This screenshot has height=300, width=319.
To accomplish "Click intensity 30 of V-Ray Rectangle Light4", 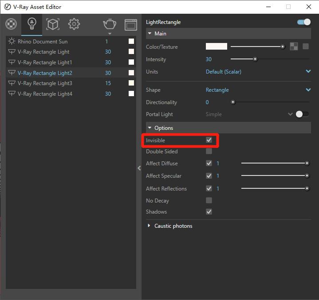I will click(x=108, y=94).
